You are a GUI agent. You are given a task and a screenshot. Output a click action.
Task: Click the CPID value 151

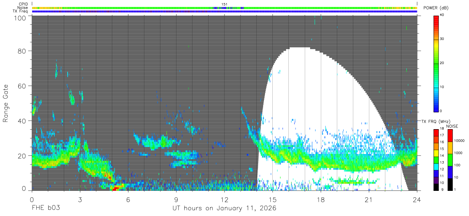coord(225,4)
